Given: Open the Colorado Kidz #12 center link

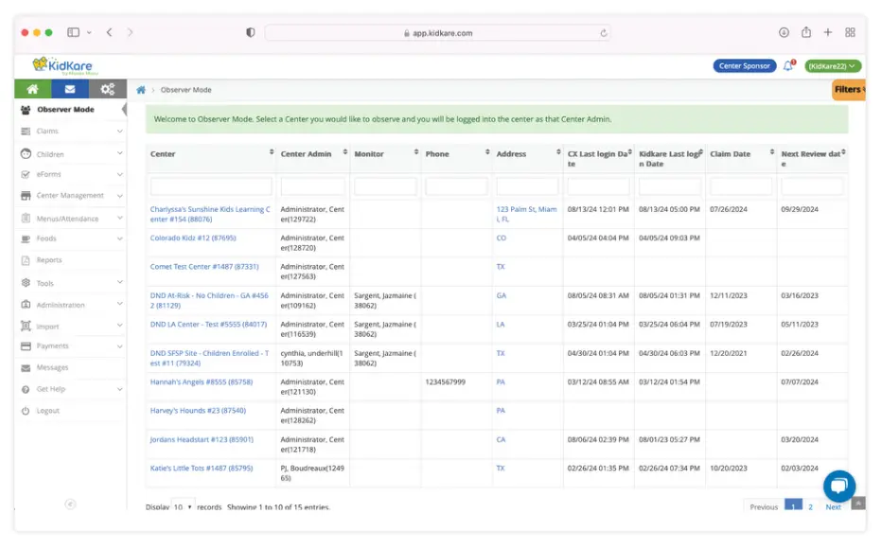Looking at the screenshot, I should pyautogui.click(x=193, y=239).
